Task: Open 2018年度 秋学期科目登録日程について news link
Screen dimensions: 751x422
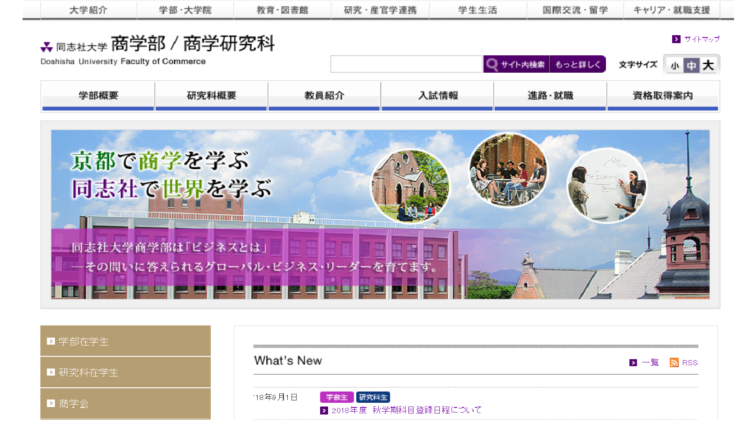Action: pyautogui.click(x=406, y=410)
